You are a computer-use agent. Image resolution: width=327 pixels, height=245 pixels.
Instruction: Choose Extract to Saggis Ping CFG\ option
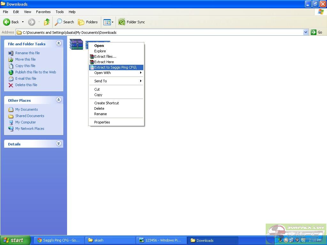(115, 67)
